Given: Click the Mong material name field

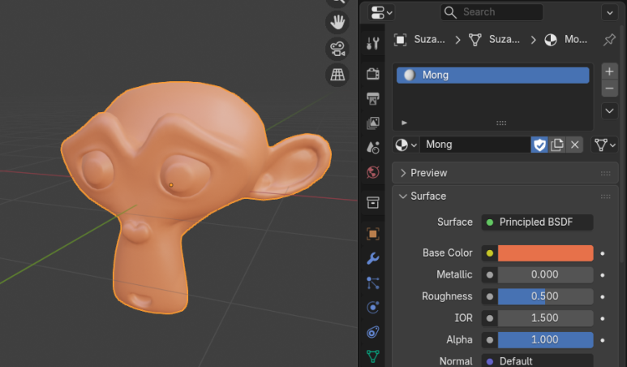Looking at the screenshot, I should point(475,145).
